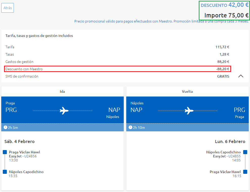Click the 16:15 arrival time
This screenshot has height=192, width=250.
(x=237, y=176)
